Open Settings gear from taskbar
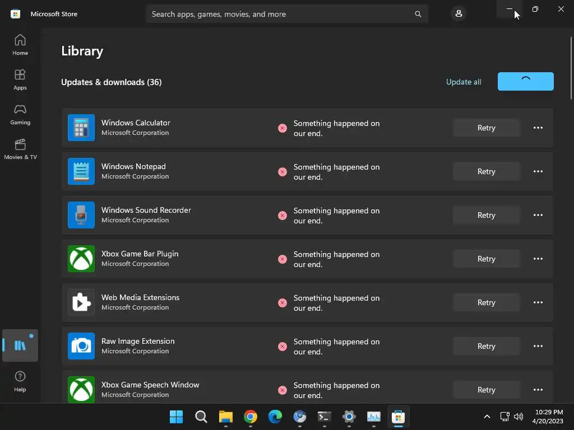Viewport: 574px width, 430px height. click(349, 417)
